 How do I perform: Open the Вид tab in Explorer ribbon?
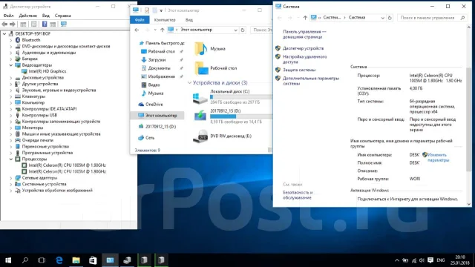tap(189, 20)
